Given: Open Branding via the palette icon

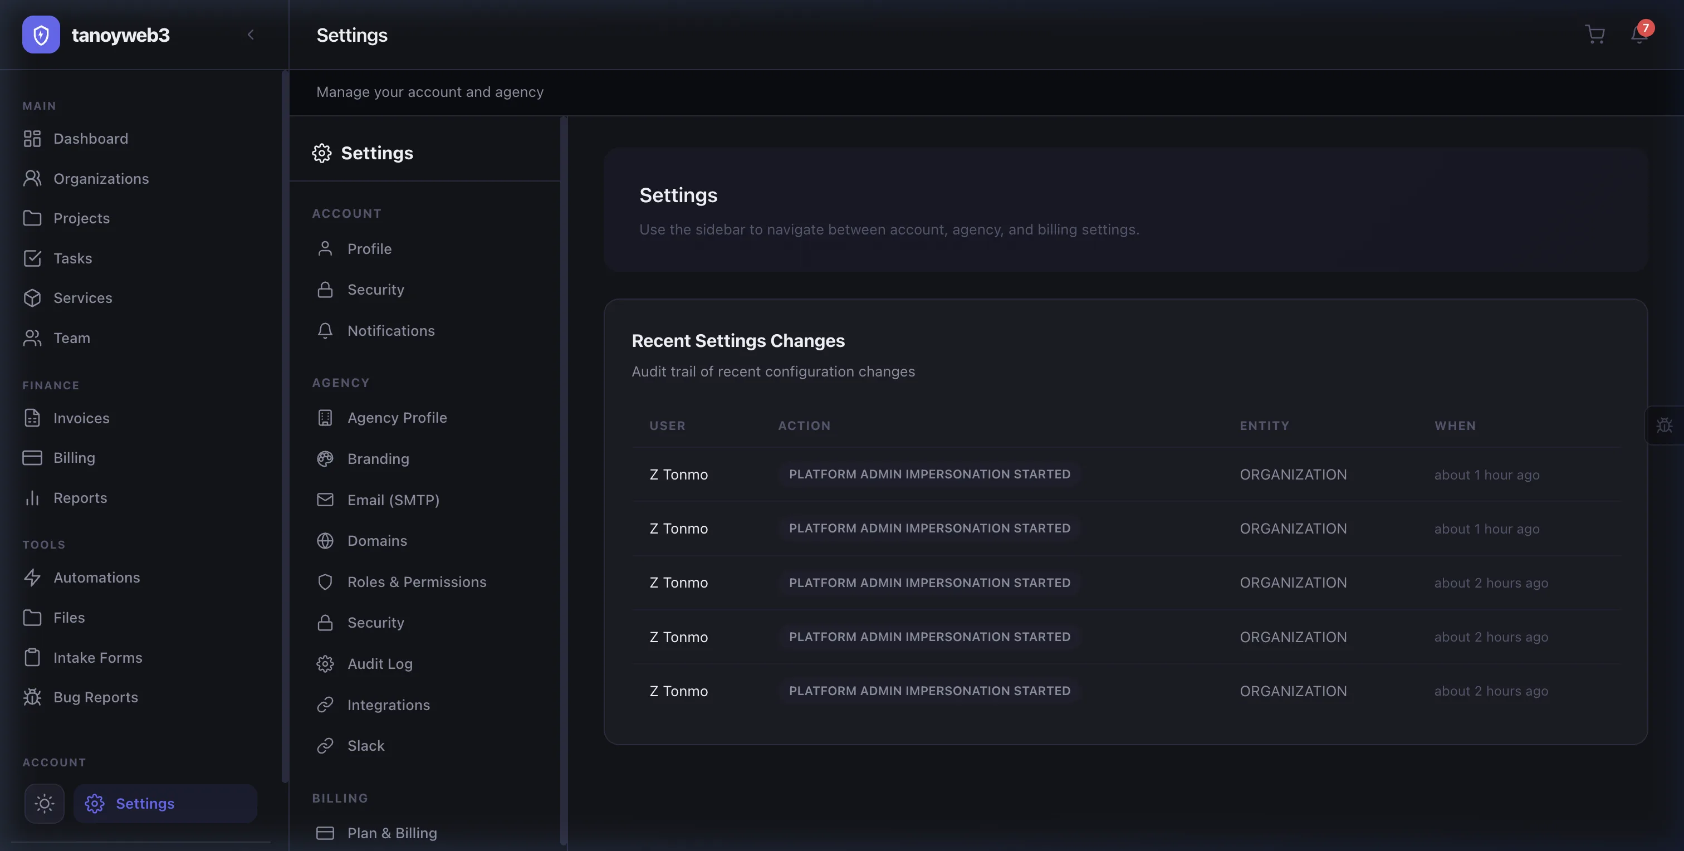Looking at the screenshot, I should click(325, 458).
